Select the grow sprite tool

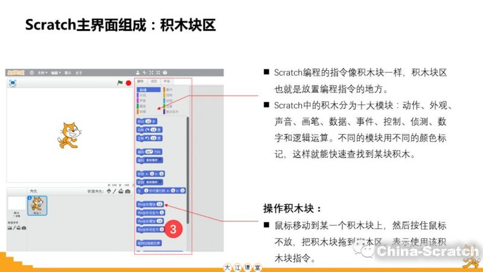150,73
